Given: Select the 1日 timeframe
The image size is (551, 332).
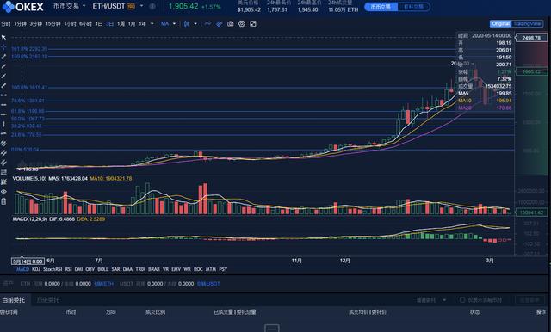Looking at the screenshot, I should pos(99,24).
